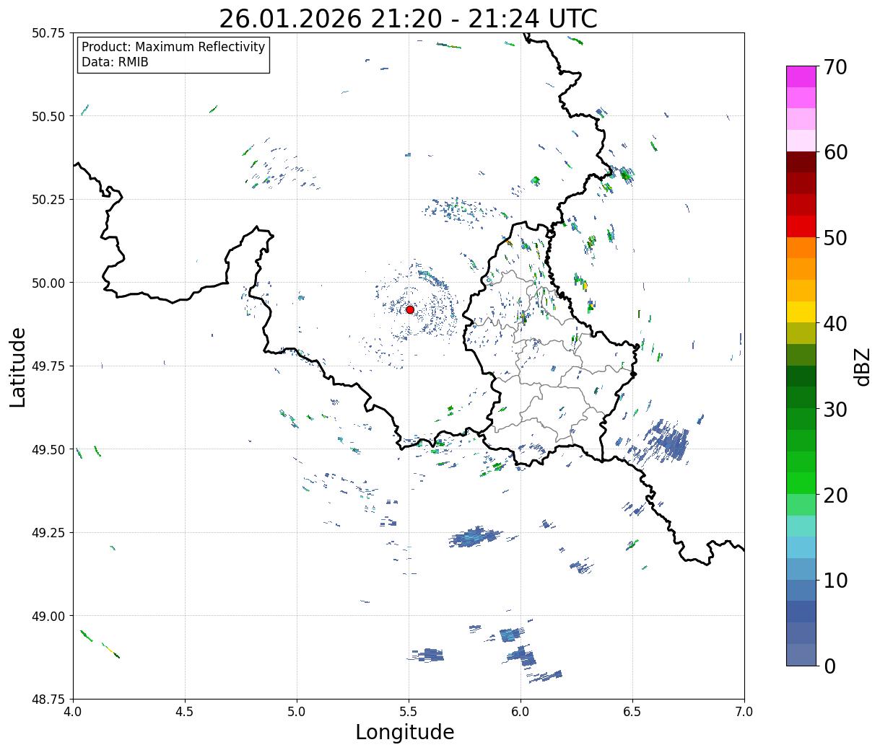
Task: Click the latitude tick label 48.75
Action: click(x=49, y=700)
